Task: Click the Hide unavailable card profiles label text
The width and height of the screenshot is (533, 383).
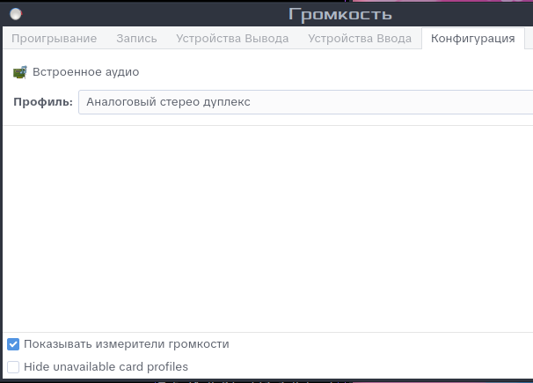Action: [106, 367]
